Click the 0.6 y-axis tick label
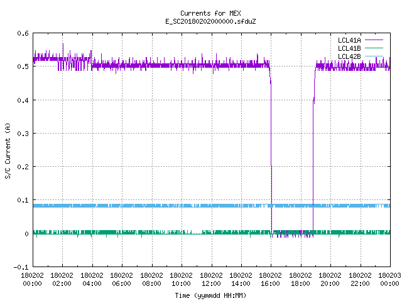Screen dimensions: 402x301 (23, 33)
